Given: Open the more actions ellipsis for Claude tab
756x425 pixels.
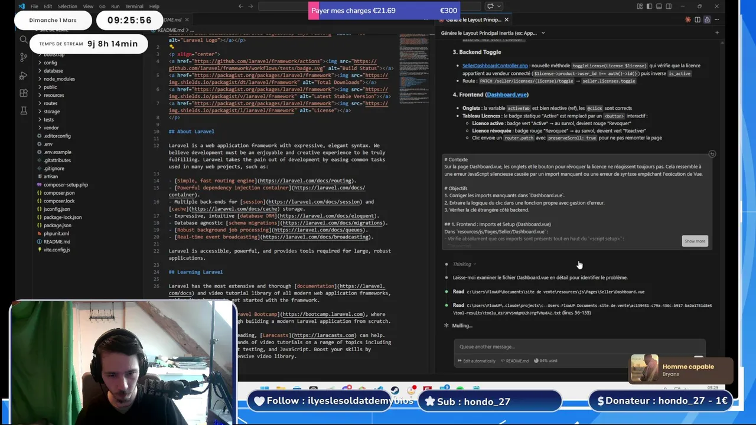Looking at the screenshot, I should pos(716,19).
